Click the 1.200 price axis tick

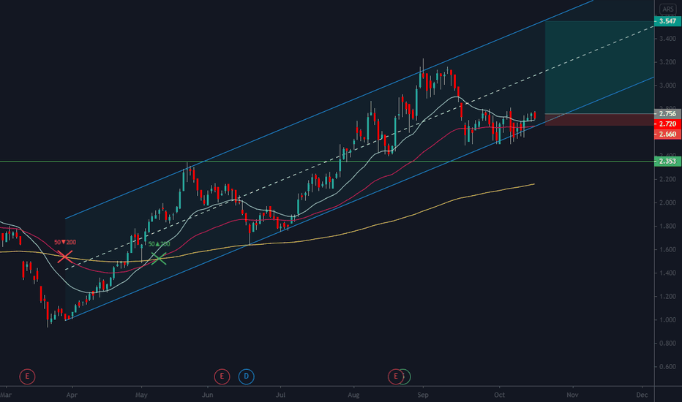click(667, 297)
